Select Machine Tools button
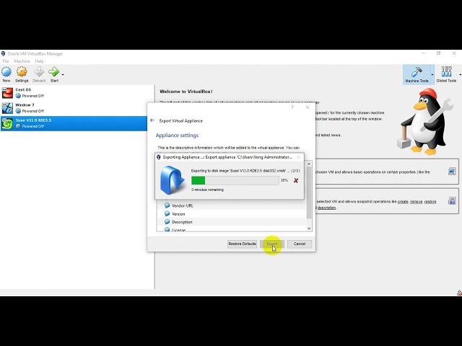462x346 pixels. point(417,74)
